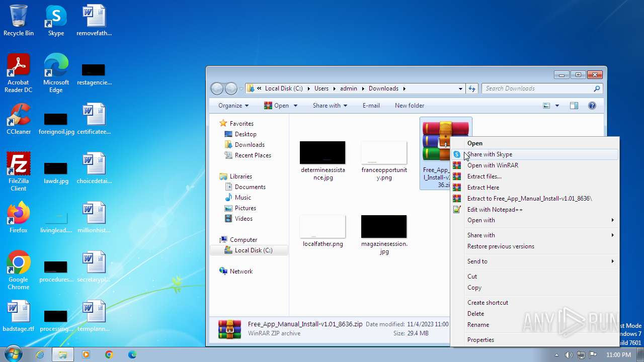
Task: Select Delete in context menu
Action: click(534, 314)
